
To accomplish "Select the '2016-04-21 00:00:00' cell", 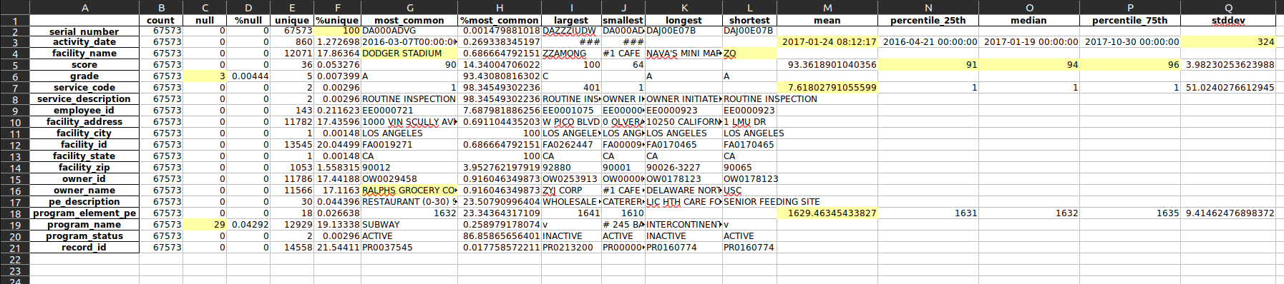I will pos(928,42).
